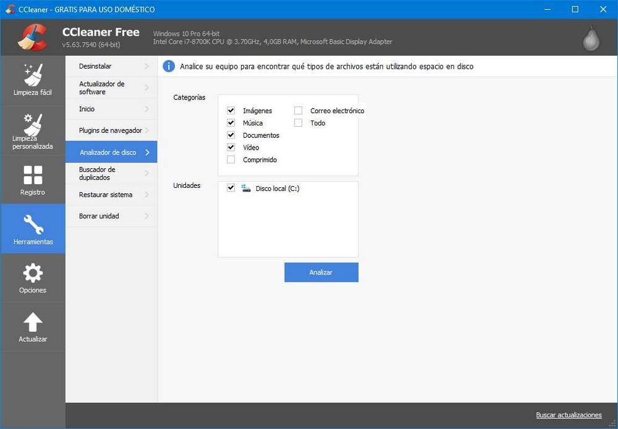618x429 pixels.
Task: Open the Inicio tool section
Action: click(x=111, y=109)
